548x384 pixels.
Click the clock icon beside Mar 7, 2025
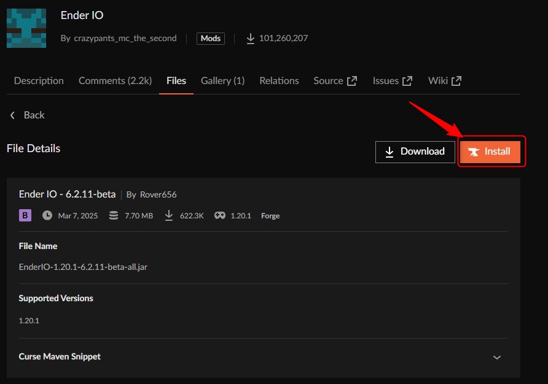(47, 215)
